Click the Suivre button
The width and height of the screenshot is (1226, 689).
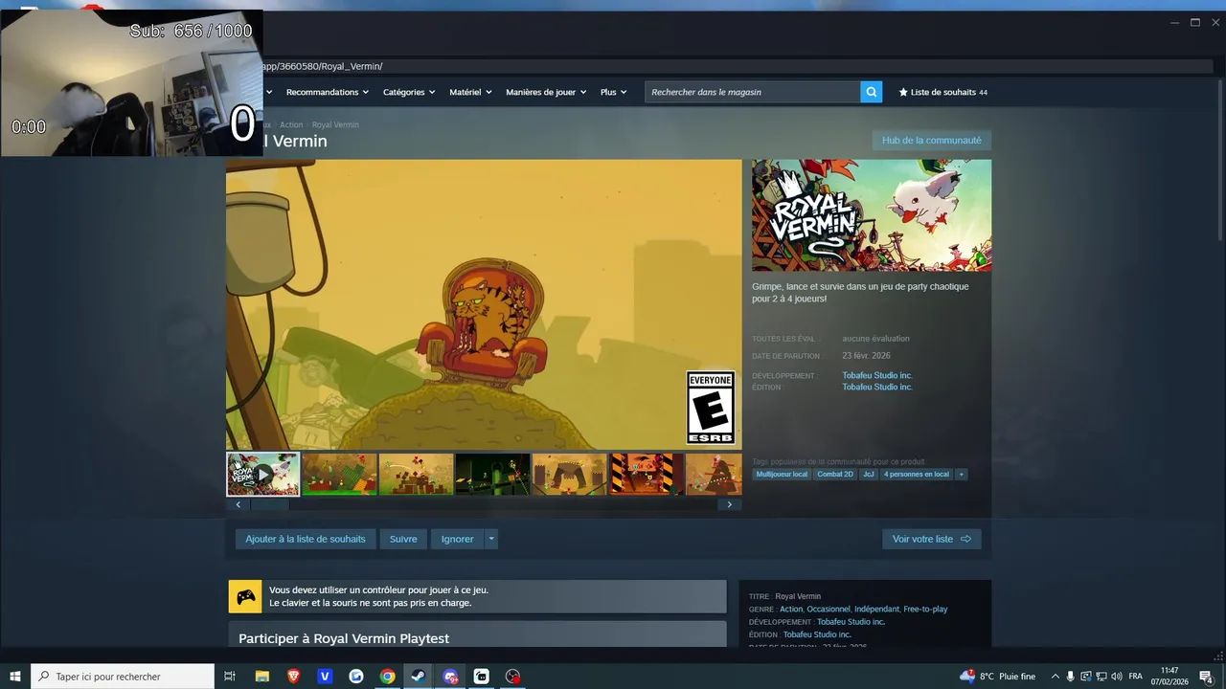[x=403, y=539]
